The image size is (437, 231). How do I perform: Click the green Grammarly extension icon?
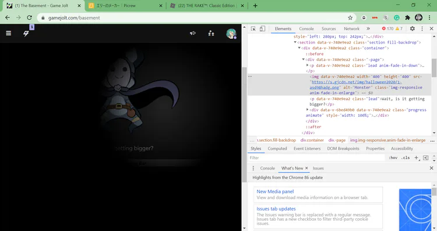tap(397, 18)
